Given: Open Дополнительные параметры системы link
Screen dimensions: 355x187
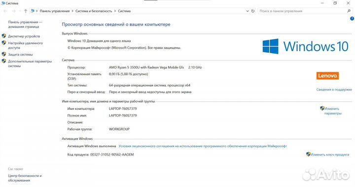Looking at the screenshot, I should click(x=30, y=63).
